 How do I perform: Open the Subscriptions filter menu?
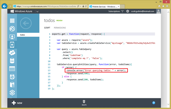116,11
